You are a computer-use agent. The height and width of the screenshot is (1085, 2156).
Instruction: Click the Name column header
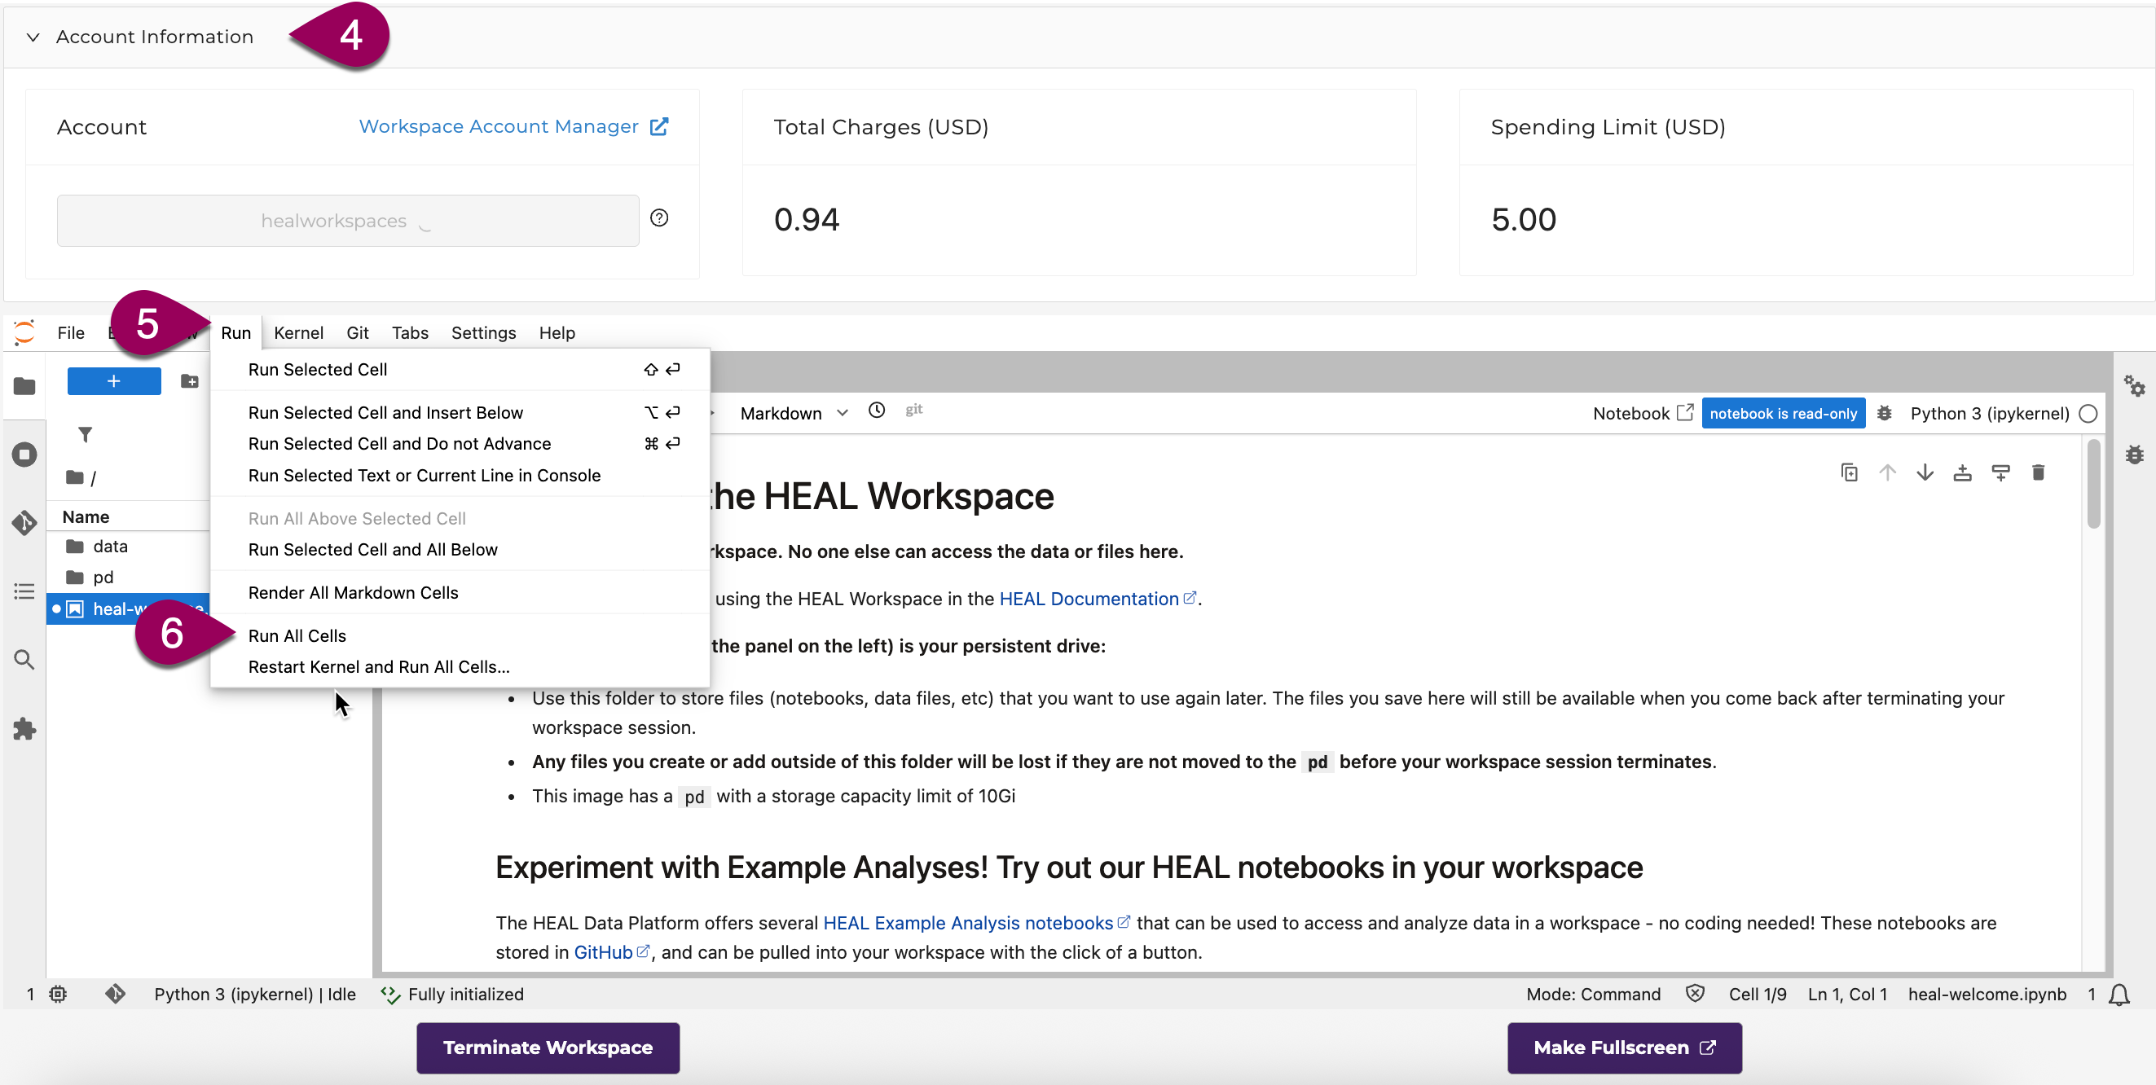[86, 517]
